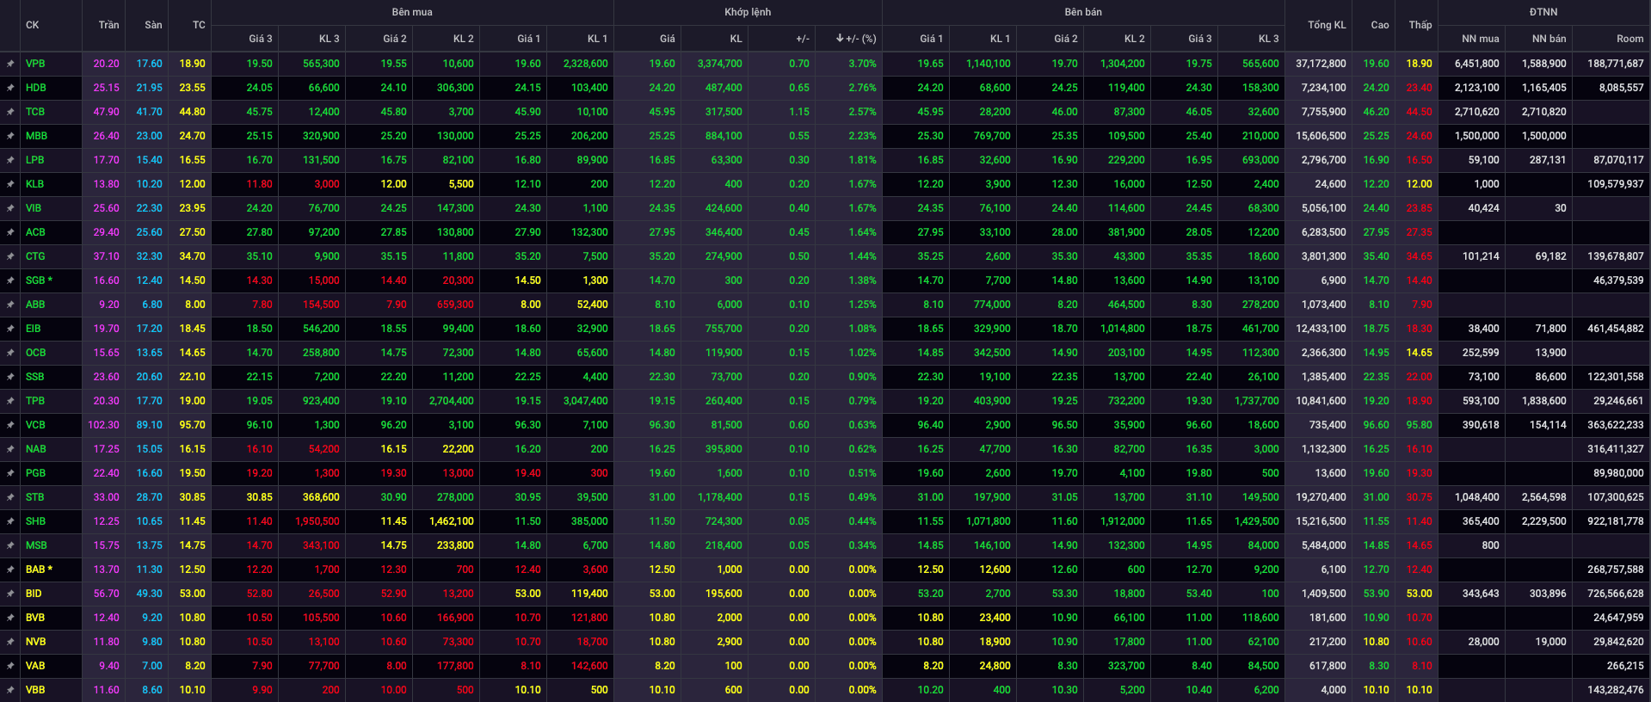
Task: Open the TCB stock symbol
Action: pos(35,112)
